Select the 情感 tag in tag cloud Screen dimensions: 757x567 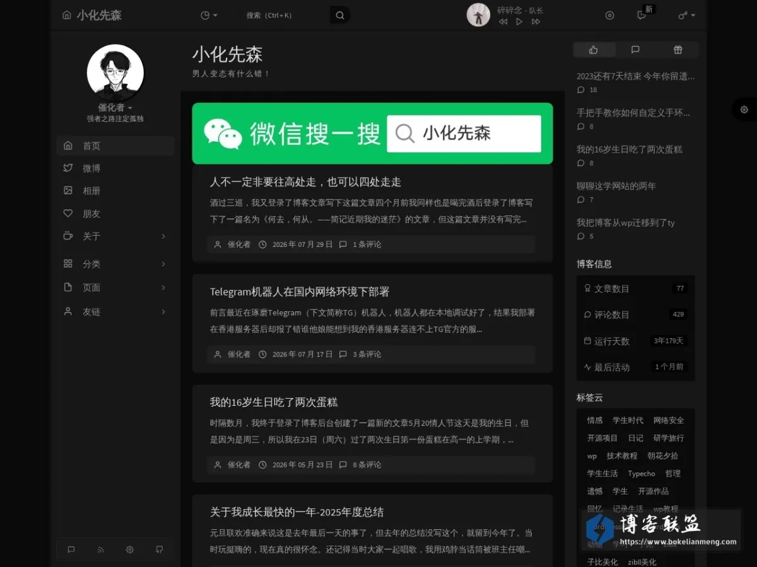594,420
